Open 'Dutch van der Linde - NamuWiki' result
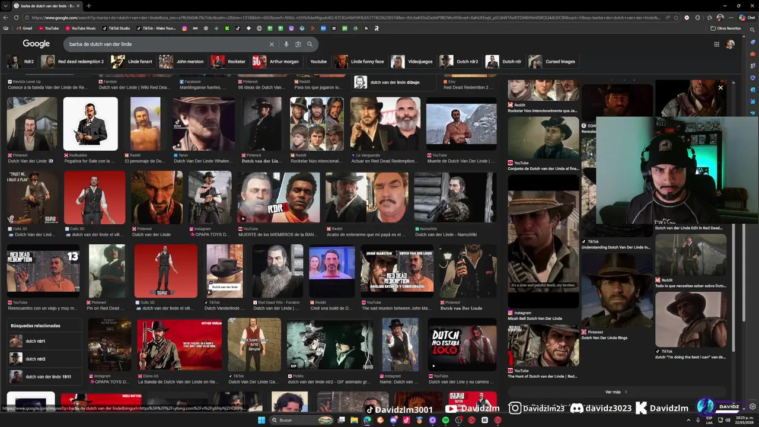Screen dimensions: 759x427 click(x=455, y=197)
